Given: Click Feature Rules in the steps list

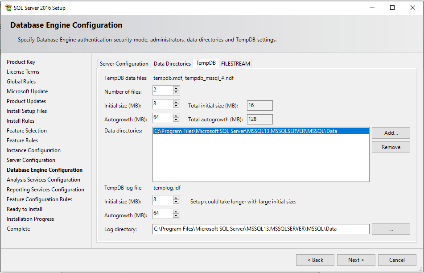Looking at the screenshot, I should (22, 141).
